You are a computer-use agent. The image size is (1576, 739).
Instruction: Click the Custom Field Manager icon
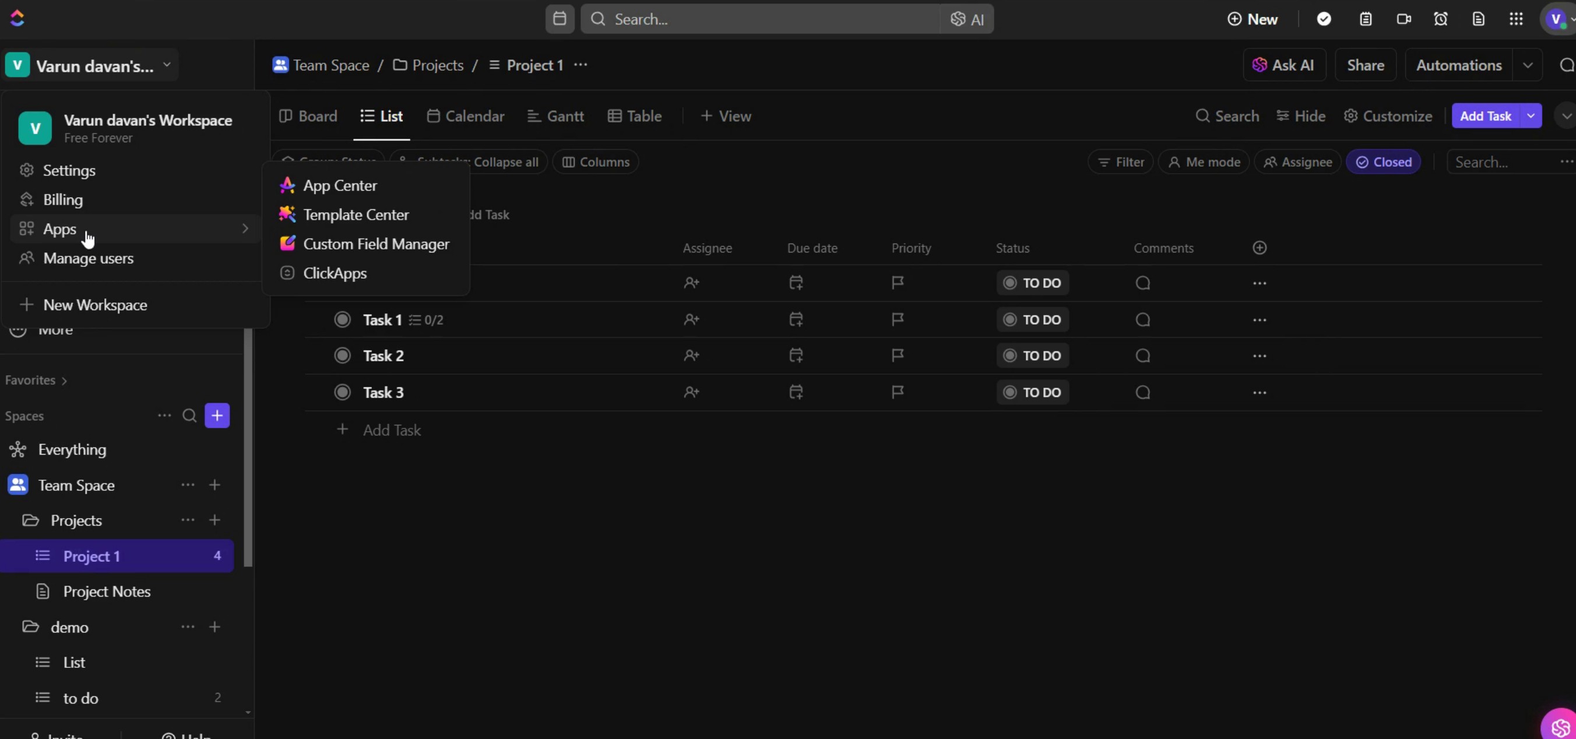287,244
